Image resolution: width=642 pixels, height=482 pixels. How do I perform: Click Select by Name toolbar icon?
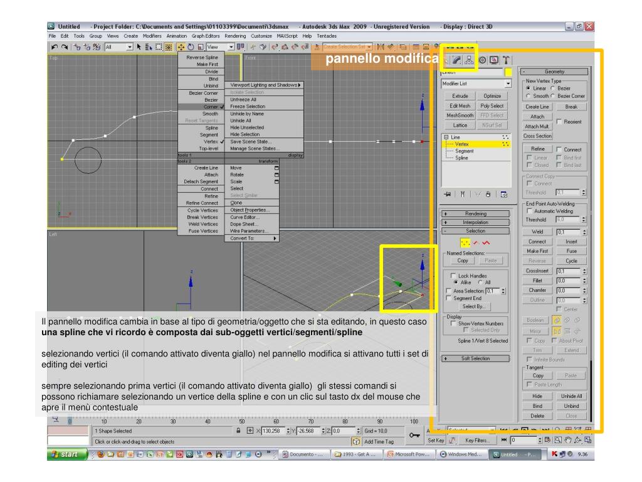(149, 47)
